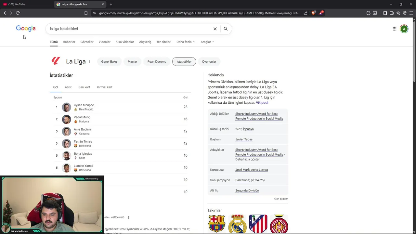Screen dimensions: 416x234
Task: Click the share icon in address bar
Action: pyautogui.click(x=305, y=13)
